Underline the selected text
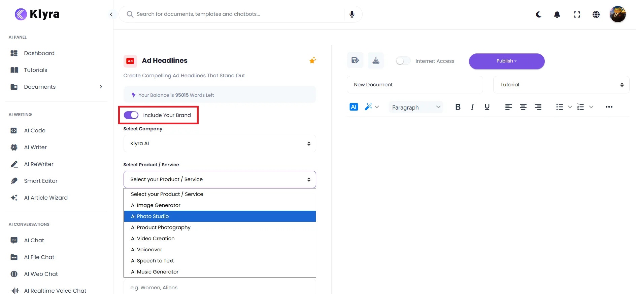636x294 pixels. point(487,107)
